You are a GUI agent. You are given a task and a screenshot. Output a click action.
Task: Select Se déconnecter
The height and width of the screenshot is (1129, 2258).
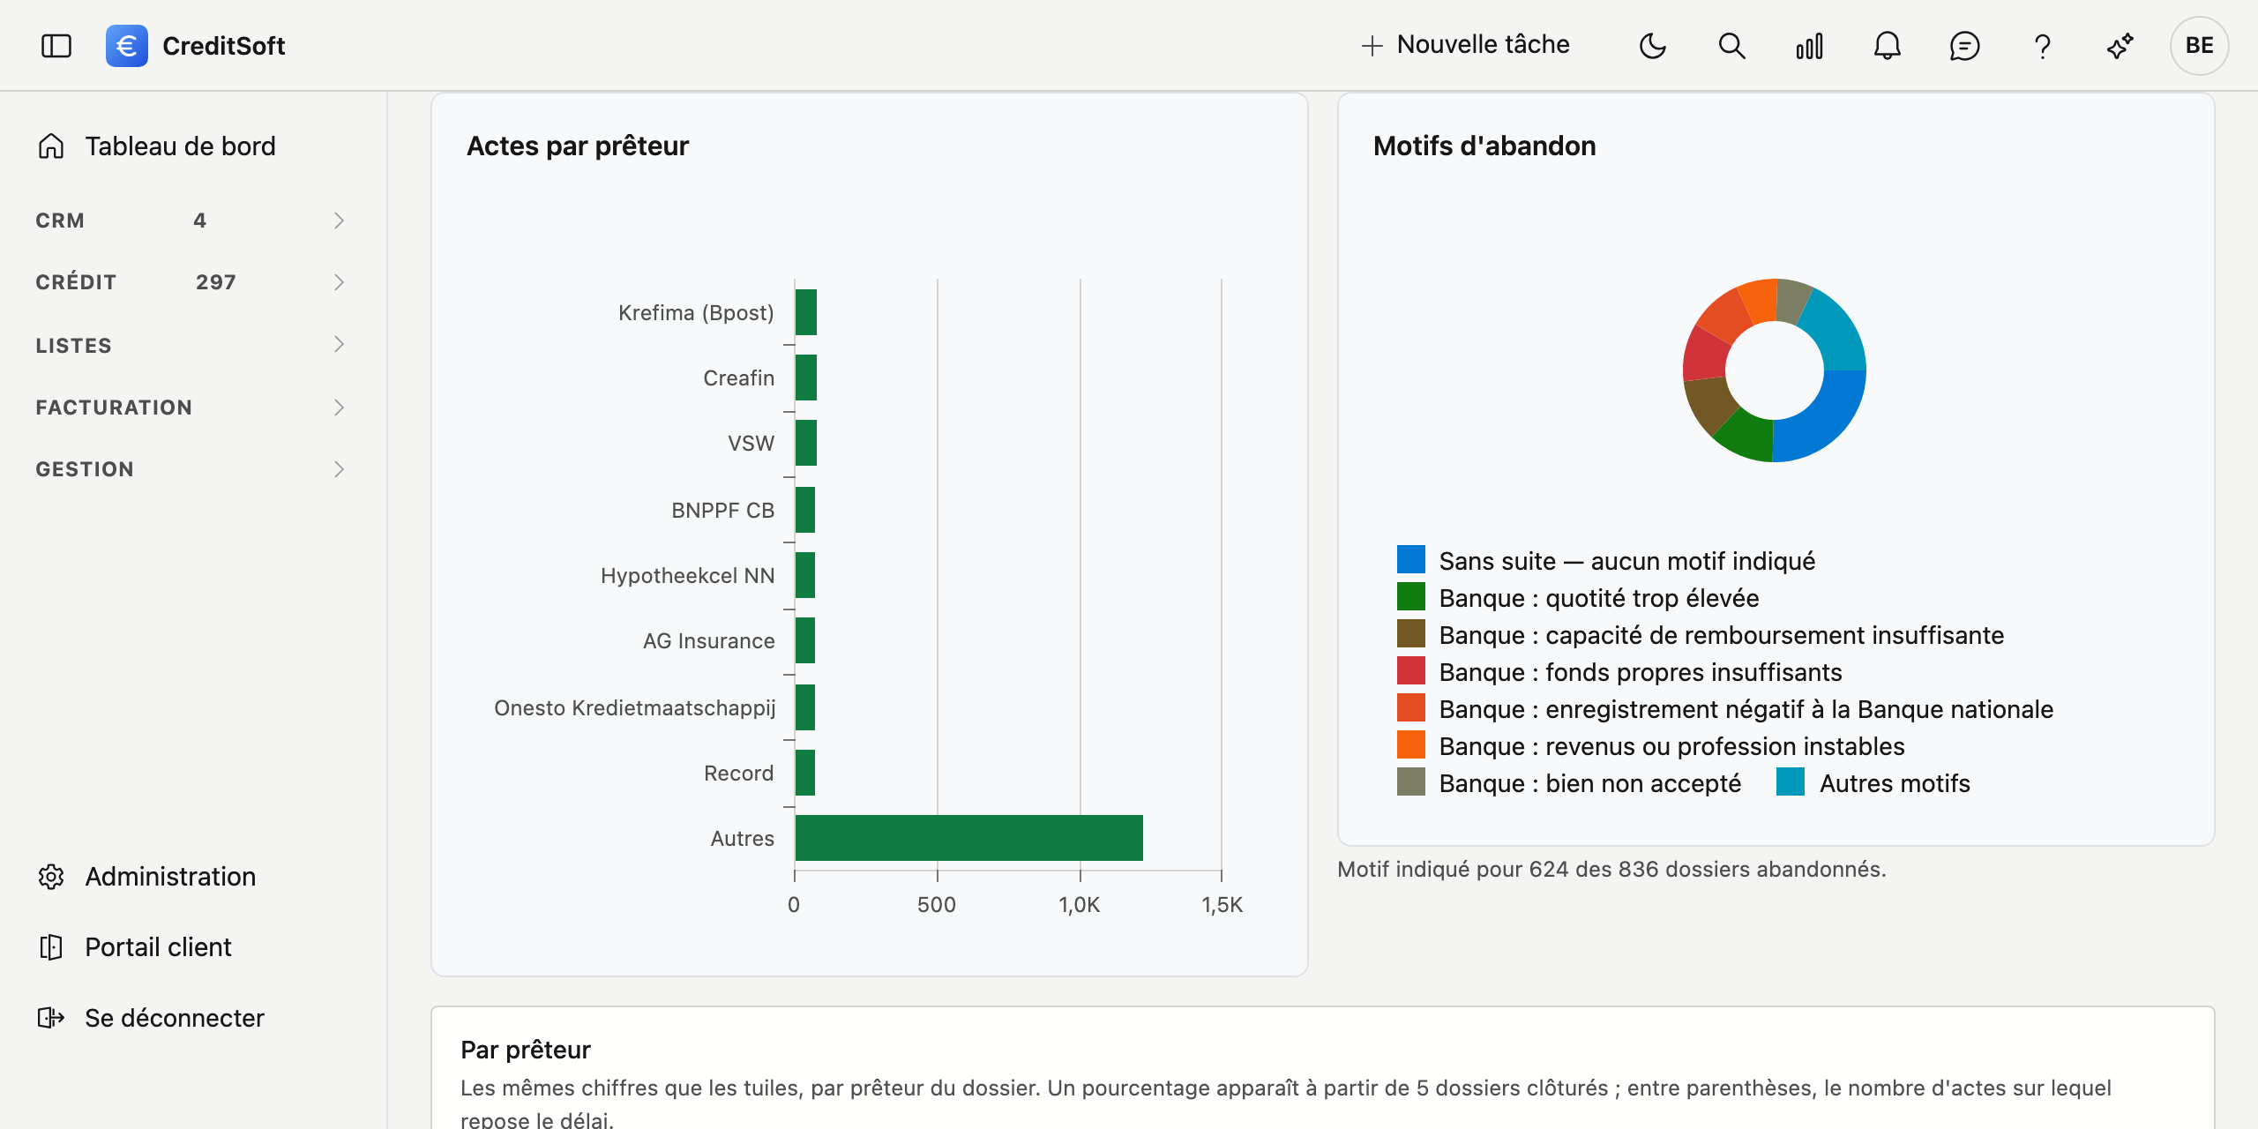(x=175, y=1018)
